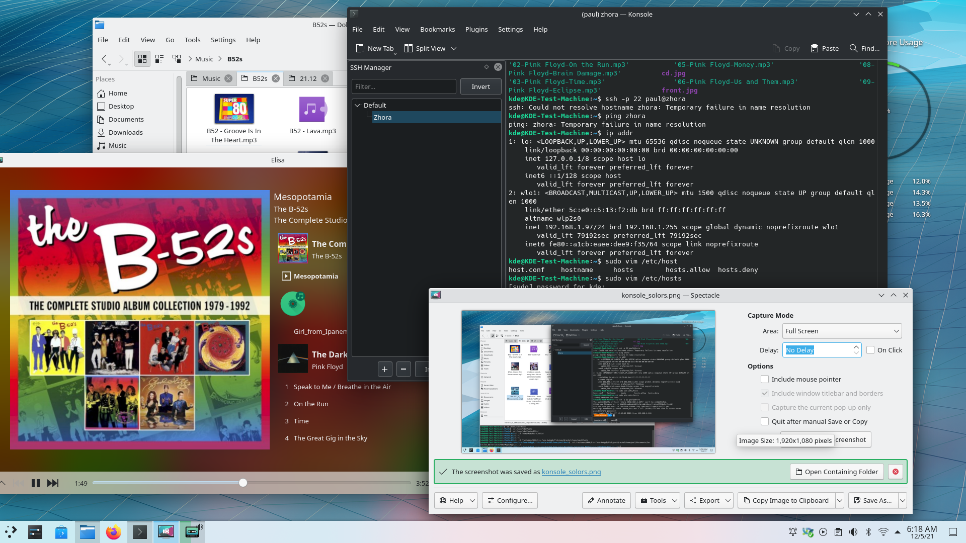Skip to next track in Elisa
The height and width of the screenshot is (543, 966).
click(52, 483)
